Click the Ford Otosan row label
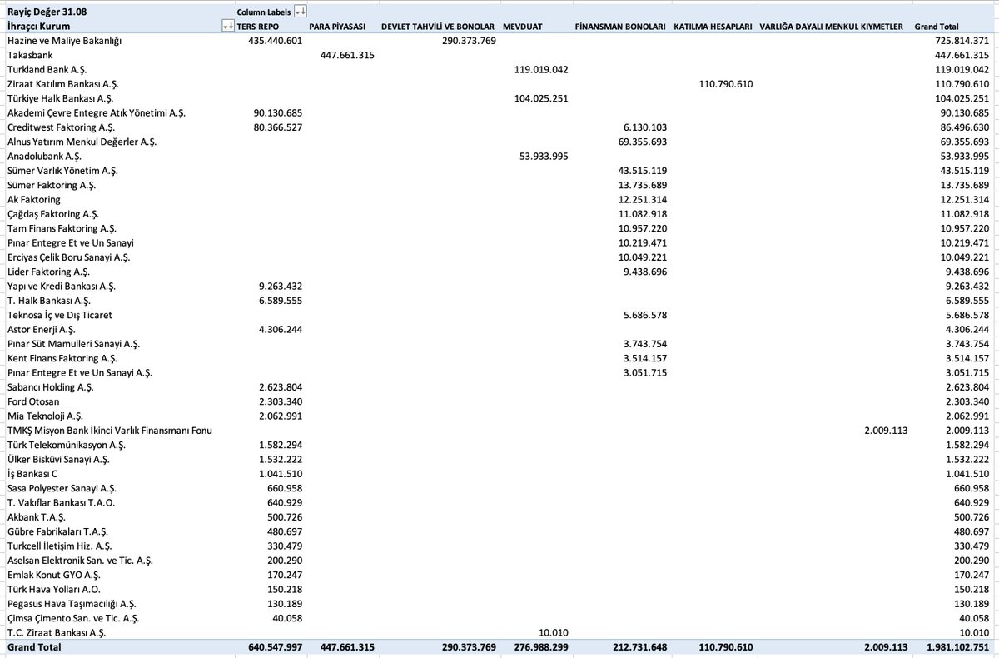The image size is (999, 658). pyautogui.click(x=32, y=401)
